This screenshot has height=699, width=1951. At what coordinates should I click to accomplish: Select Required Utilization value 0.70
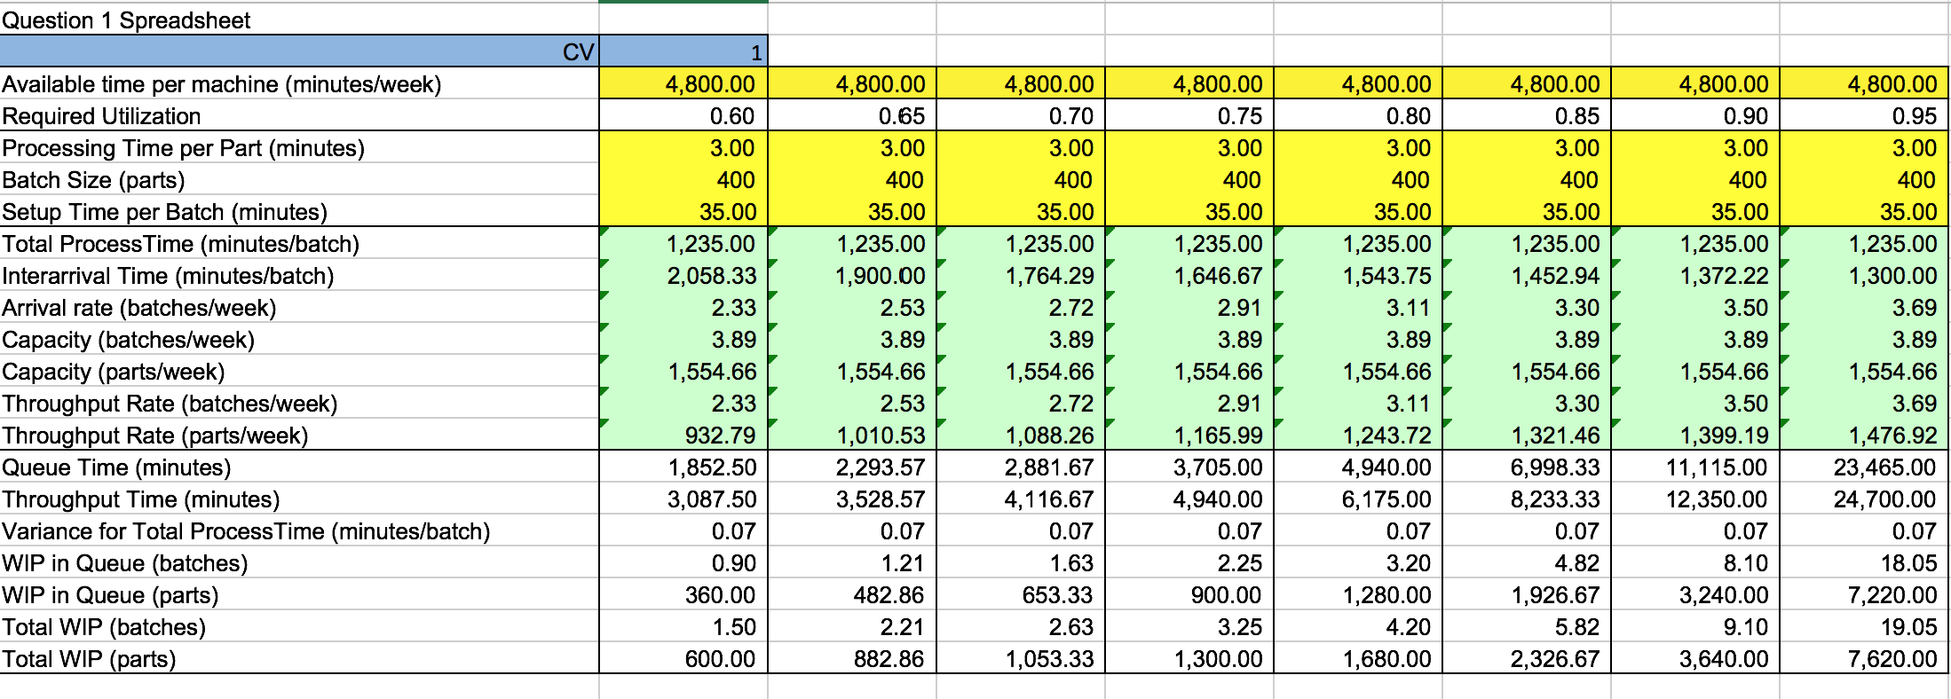pos(1070,116)
